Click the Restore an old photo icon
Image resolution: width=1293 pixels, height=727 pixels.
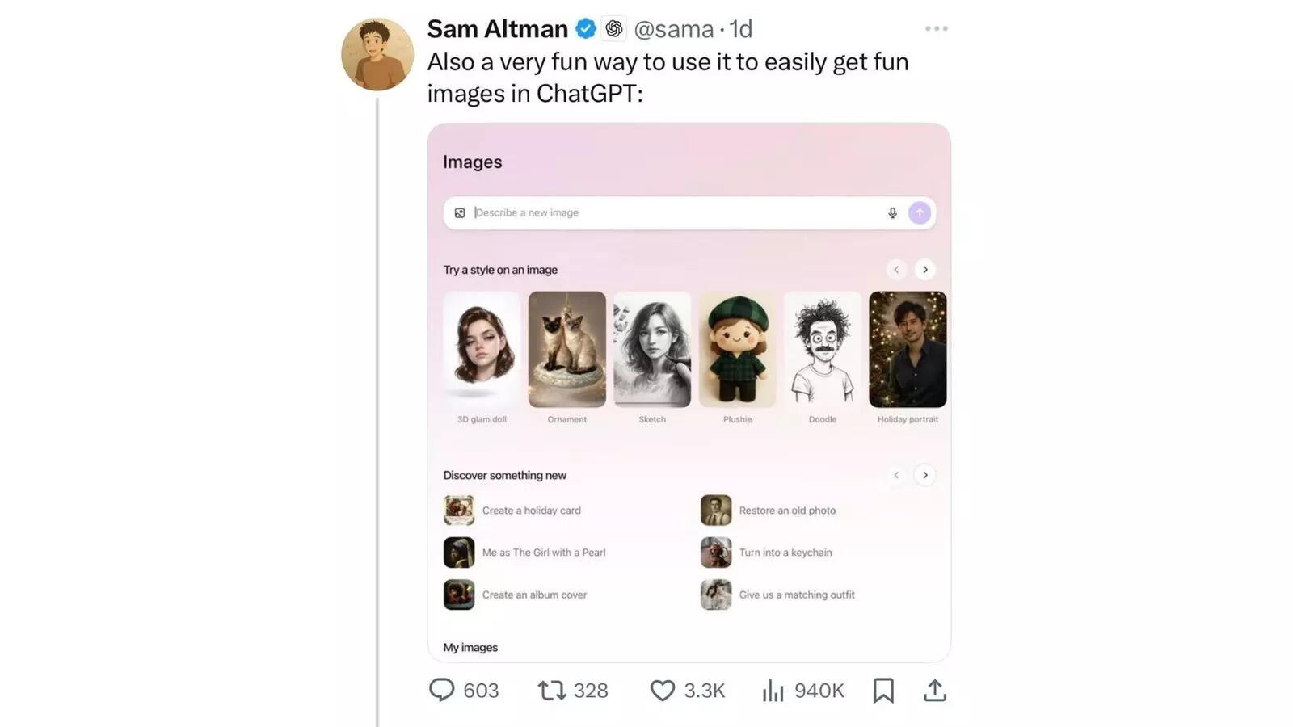[x=715, y=510]
